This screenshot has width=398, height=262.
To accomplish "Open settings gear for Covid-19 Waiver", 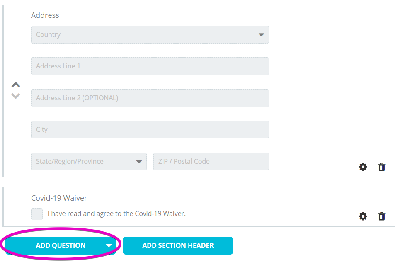I will pos(363,216).
